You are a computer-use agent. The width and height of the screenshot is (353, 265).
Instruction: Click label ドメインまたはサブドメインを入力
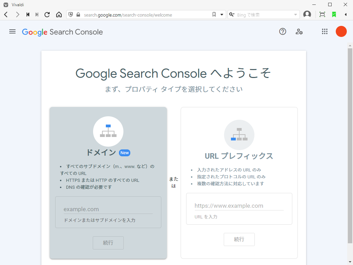(x=100, y=220)
